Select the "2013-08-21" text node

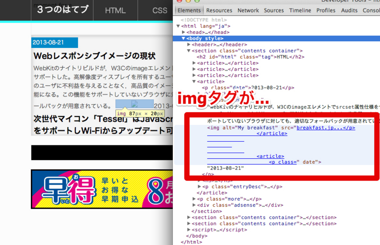[225, 168]
